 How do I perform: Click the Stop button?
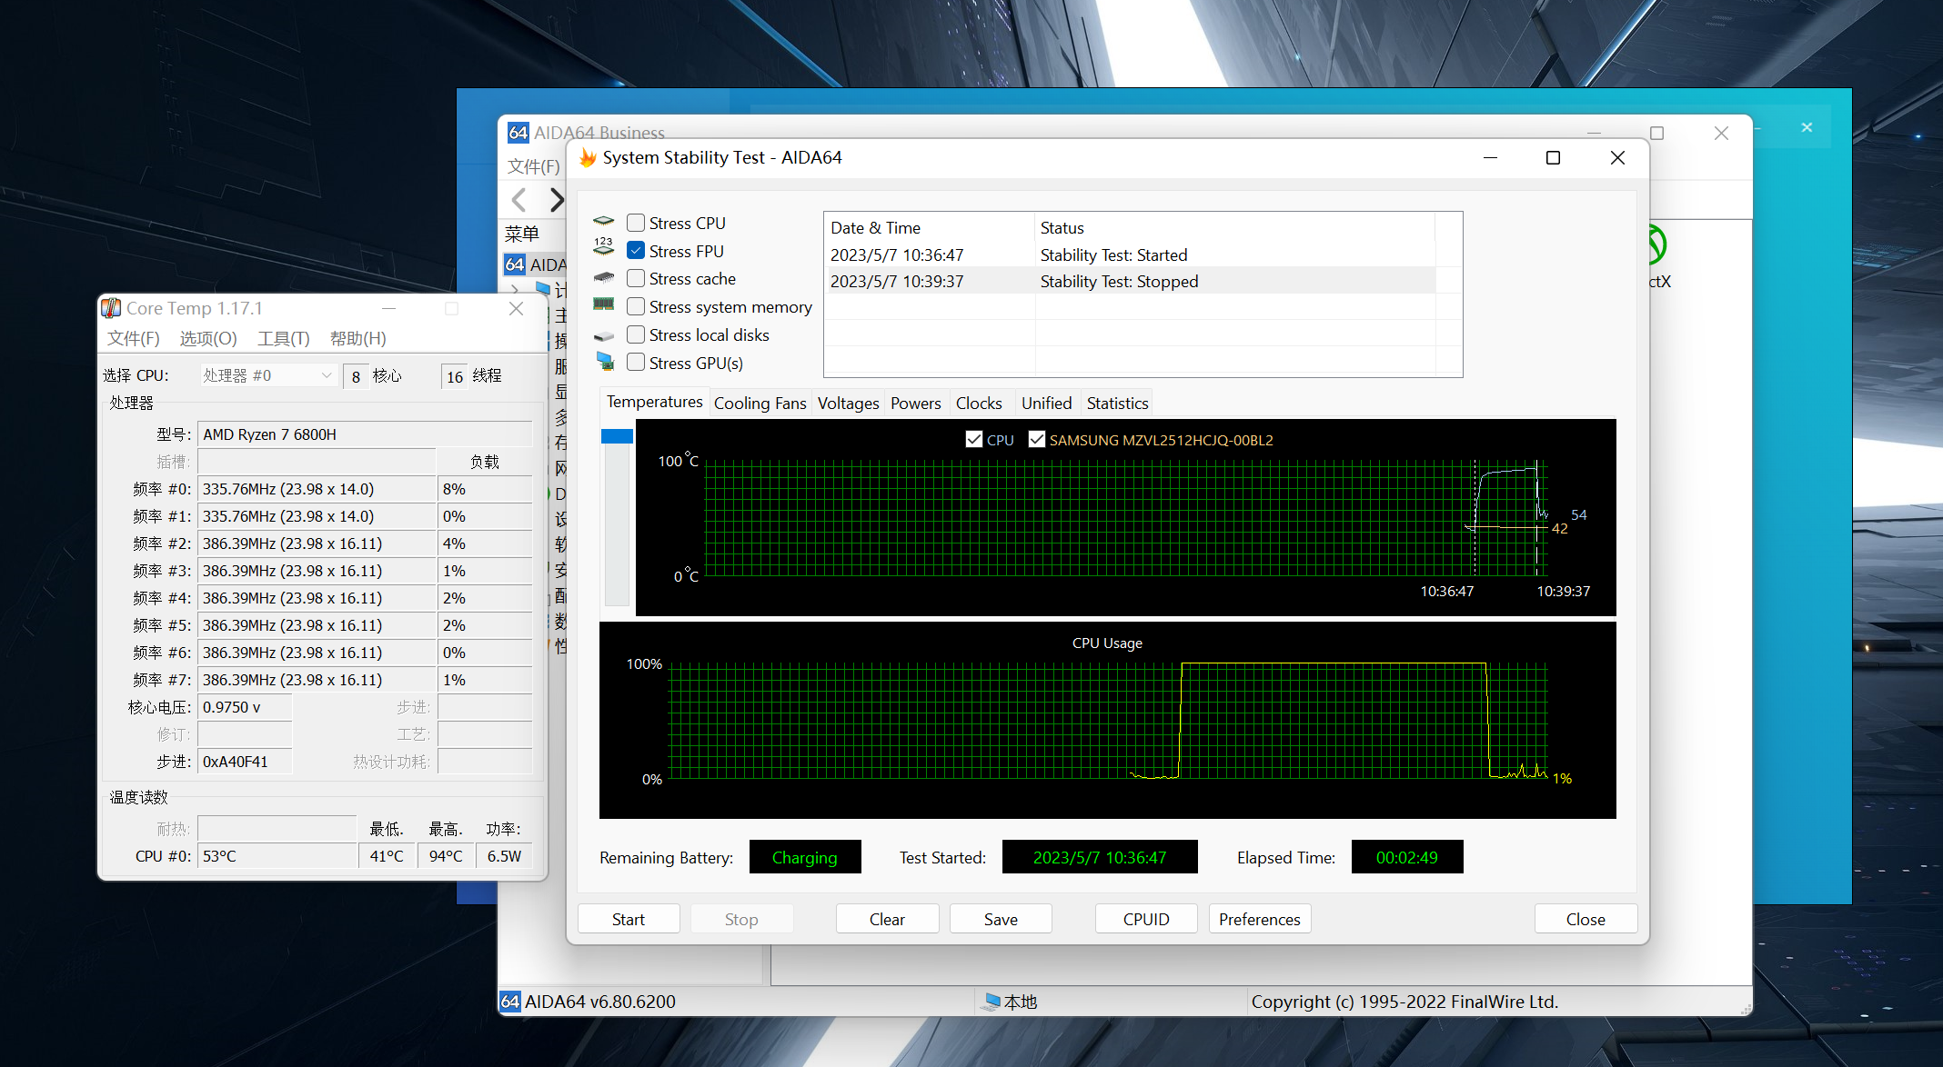(x=741, y=919)
